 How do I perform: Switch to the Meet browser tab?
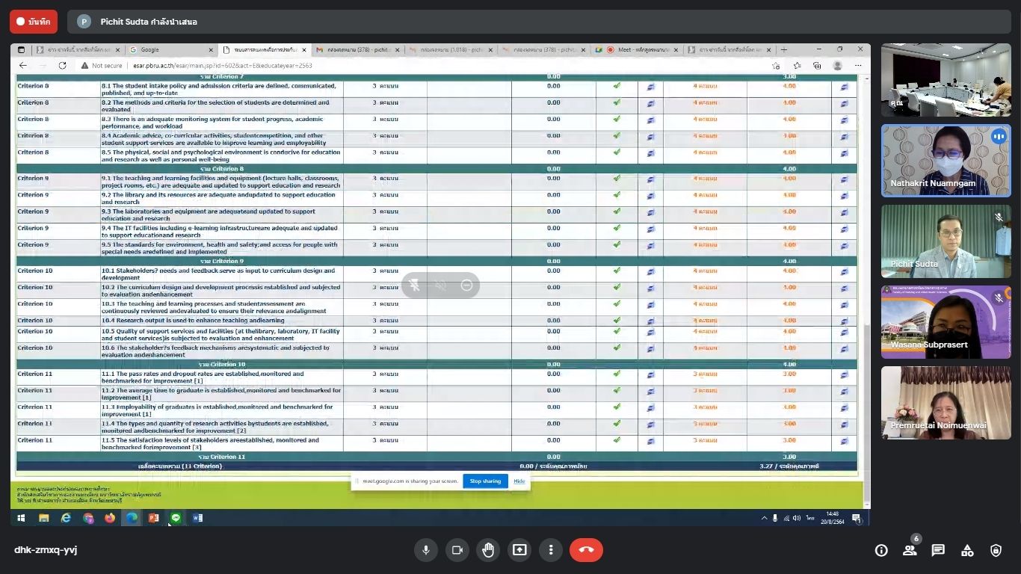click(634, 50)
